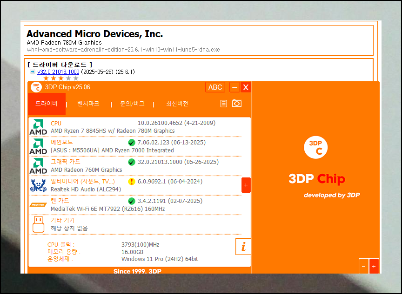402x294 pixels.
Task: Click the whql-amd-software-adrenalin exe filename
Action: (123, 50)
